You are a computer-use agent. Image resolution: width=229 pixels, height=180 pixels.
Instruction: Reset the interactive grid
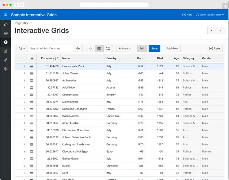click(x=215, y=48)
